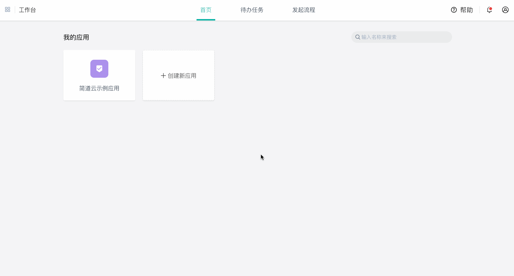
Task: Click the user avatar icon
Action: (505, 10)
